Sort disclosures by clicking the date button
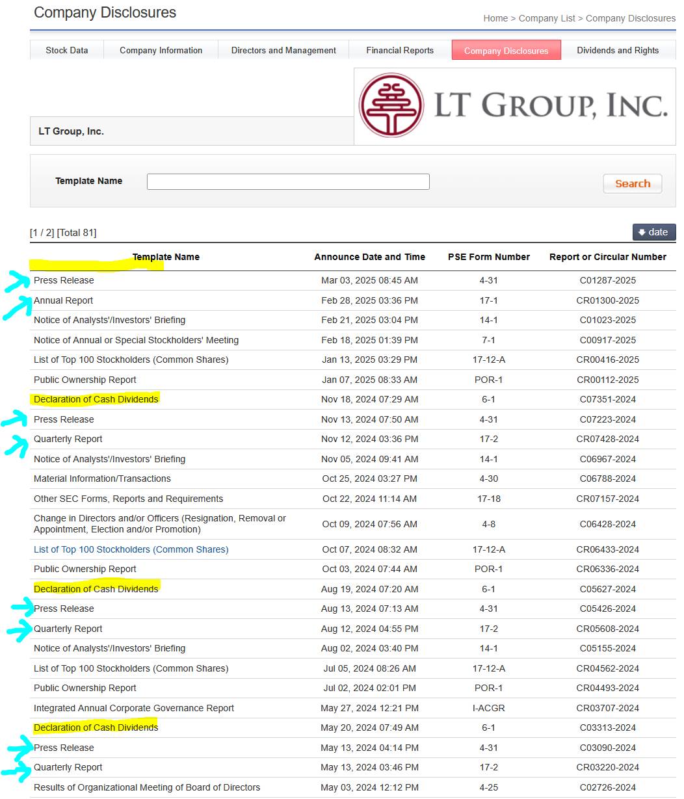 pyautogui.click(x=654, y=232)
